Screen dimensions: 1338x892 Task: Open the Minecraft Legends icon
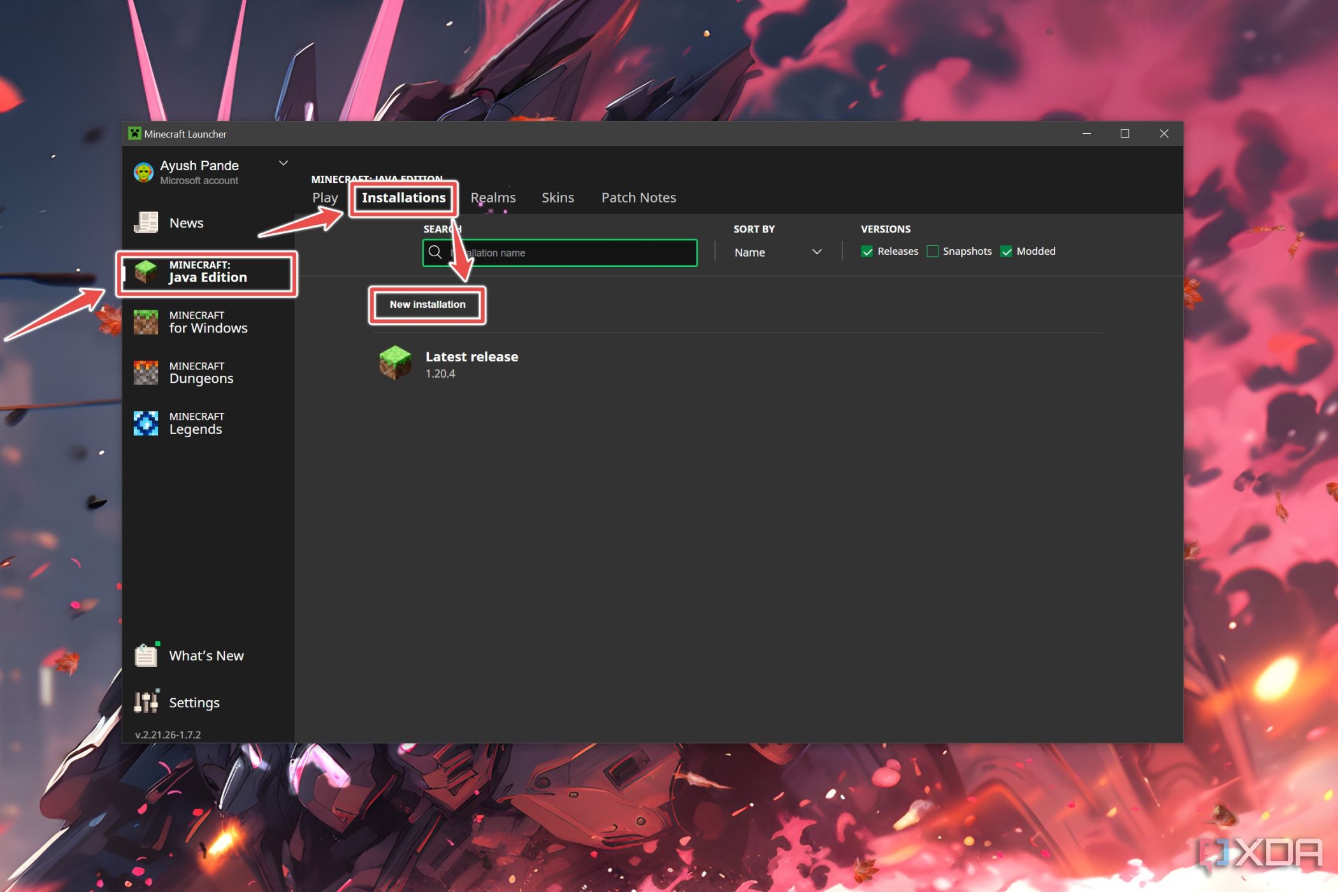tap(146, 423)
